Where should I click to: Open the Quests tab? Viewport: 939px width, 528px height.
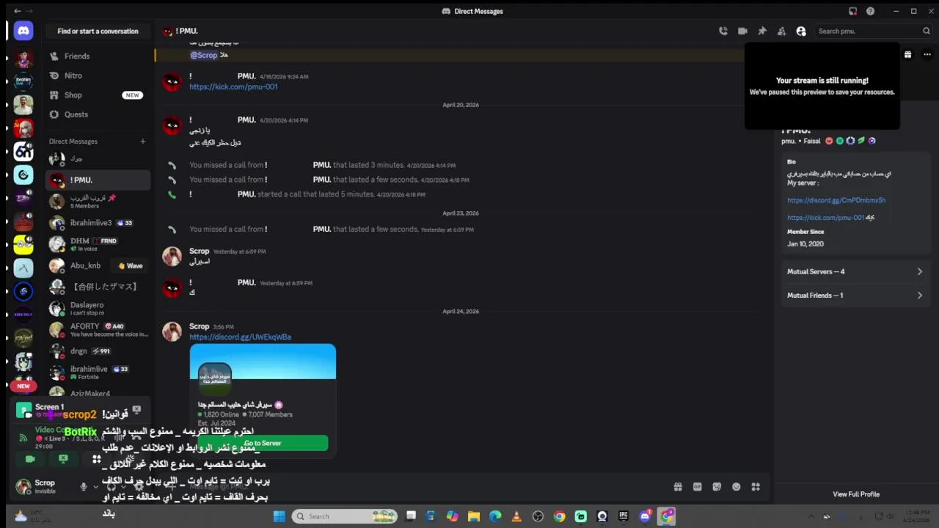click(x=98, y=114)
